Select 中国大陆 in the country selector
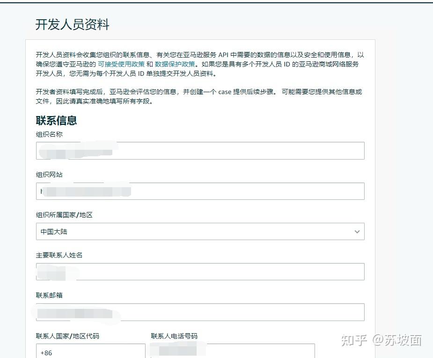The width and height of the screenshot is (433, 358). tap(53, 231)
